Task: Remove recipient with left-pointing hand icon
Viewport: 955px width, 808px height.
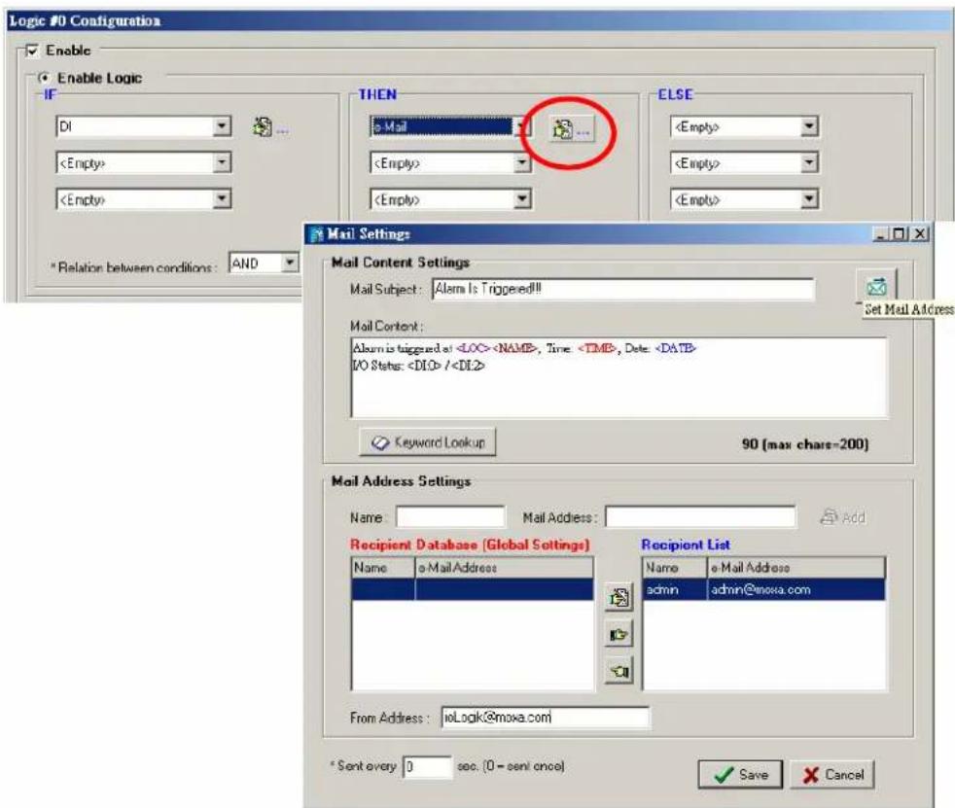Action: click(x=619, y=671)
